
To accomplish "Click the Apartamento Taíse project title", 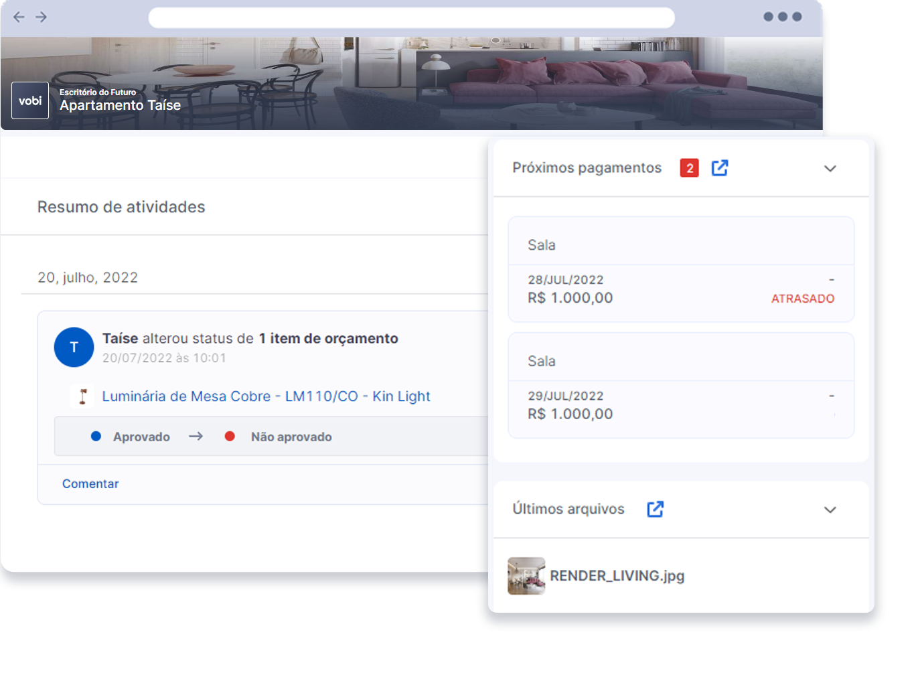I will pyautogui.click(x=121, y=106).
